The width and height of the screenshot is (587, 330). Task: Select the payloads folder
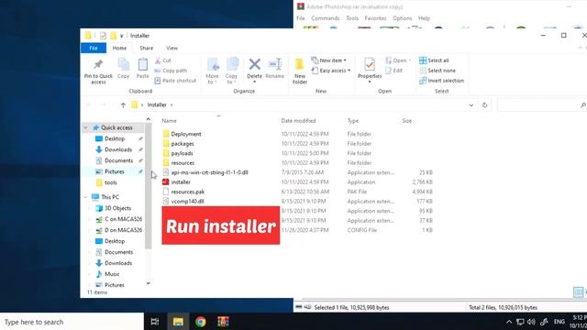coord(182,153)
